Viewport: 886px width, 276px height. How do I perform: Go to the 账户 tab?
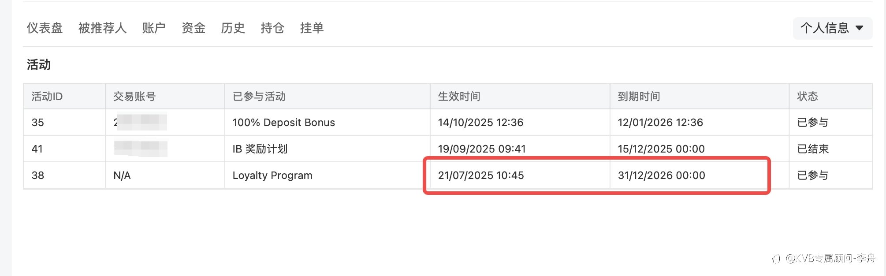tap(153, 28)
